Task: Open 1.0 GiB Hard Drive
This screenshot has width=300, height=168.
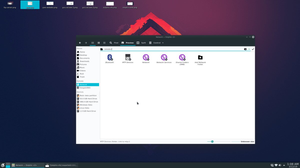Action: 88,111
